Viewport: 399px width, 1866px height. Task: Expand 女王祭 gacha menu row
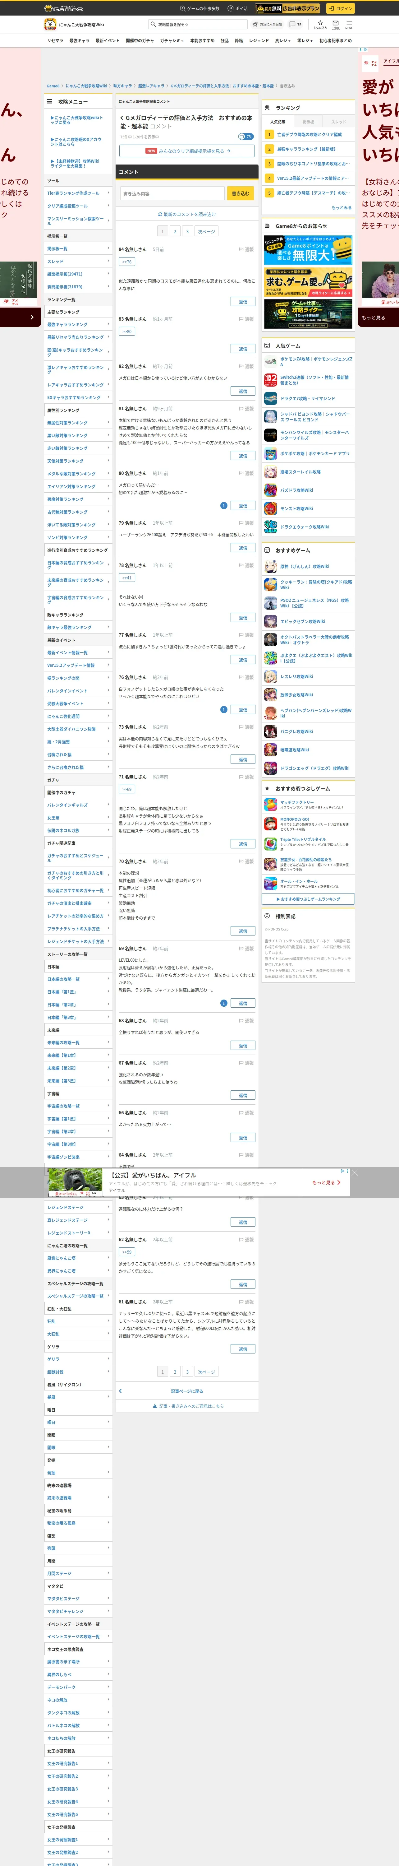[x=78, y=818]
